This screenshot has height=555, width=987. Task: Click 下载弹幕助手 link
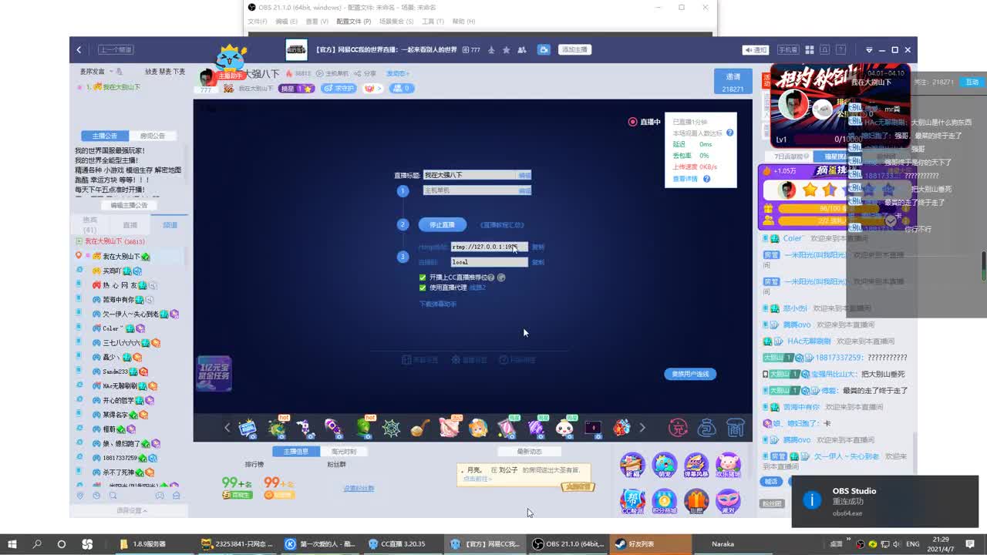[438, 304]
